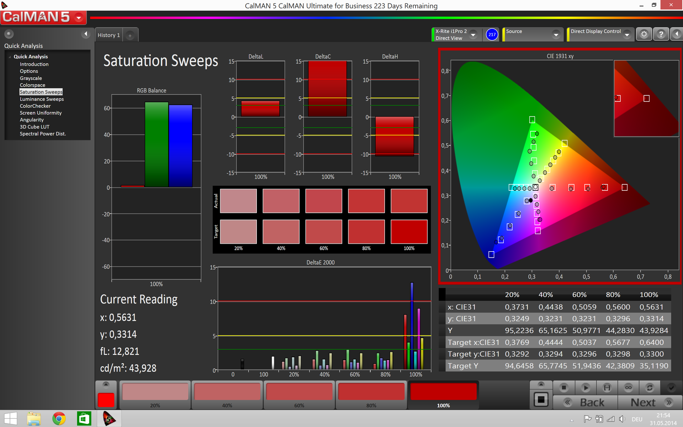Click the refresh loop icon
The height and width of the screenshot is (427, 683).
(x=650, y=388)
